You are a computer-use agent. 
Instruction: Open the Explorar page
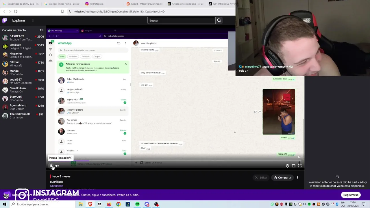coord(19,21)
